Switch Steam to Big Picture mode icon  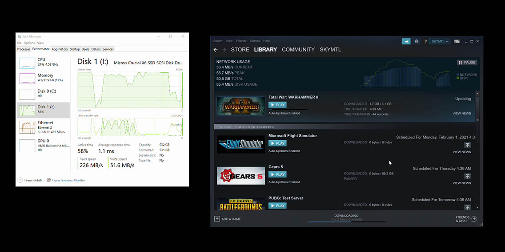click(x=457, y=41)
